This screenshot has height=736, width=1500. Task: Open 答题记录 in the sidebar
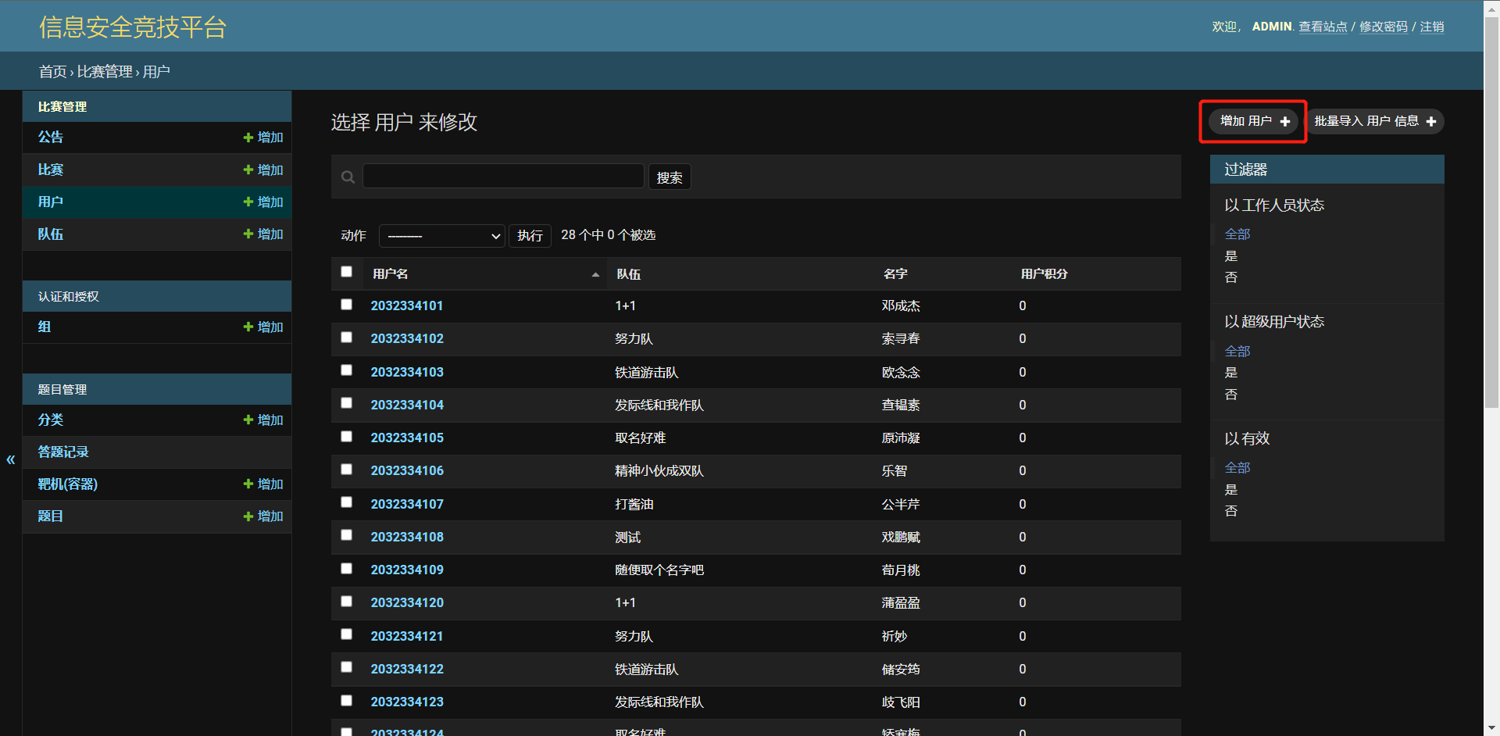[63, 452]
